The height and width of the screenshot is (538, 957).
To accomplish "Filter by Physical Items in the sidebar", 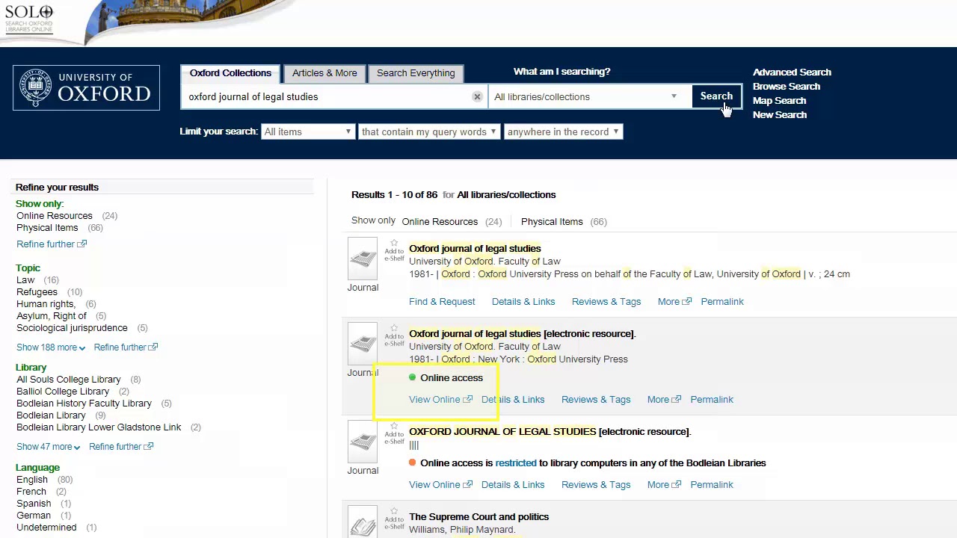I will [x=47, y=228].
